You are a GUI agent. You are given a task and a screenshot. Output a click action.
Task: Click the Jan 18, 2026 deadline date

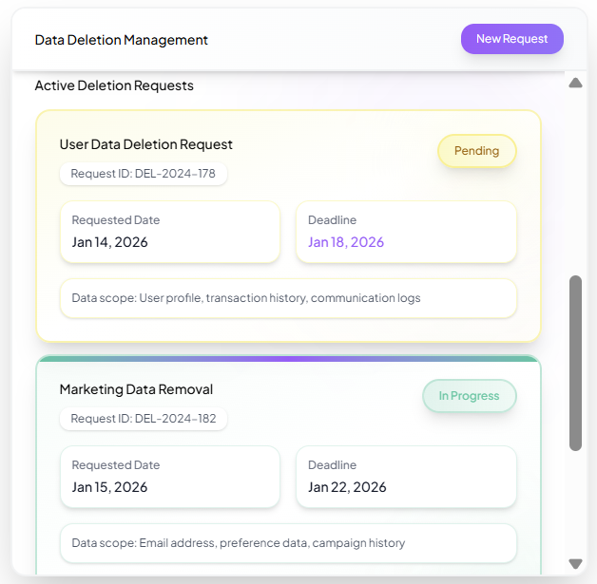[x=346, y=242]
